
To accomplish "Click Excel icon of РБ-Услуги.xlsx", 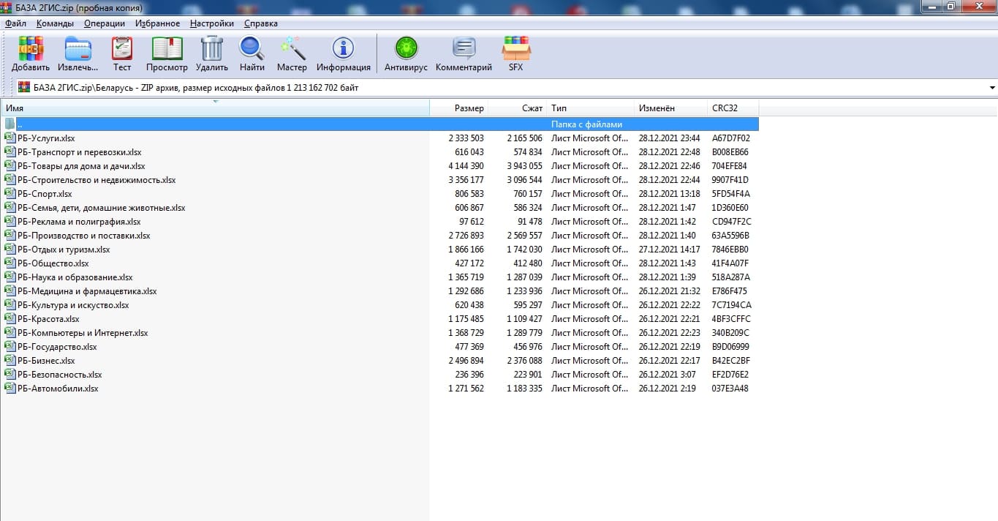I will (10, 138).
